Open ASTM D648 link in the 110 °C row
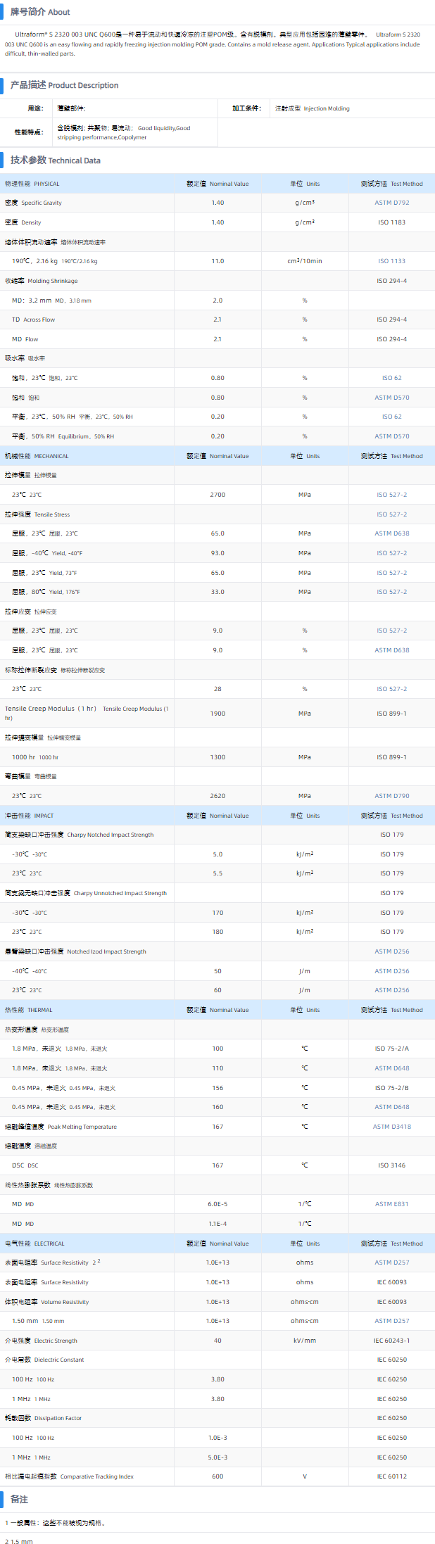 click(391, 1068)
